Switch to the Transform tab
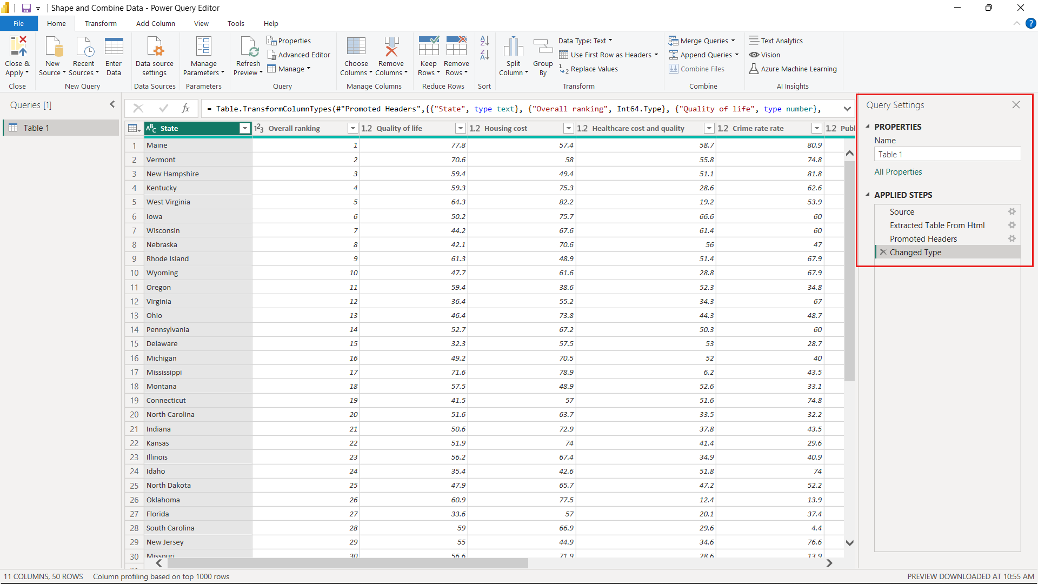Screen dimensions: 1038x584 point(101,23)
